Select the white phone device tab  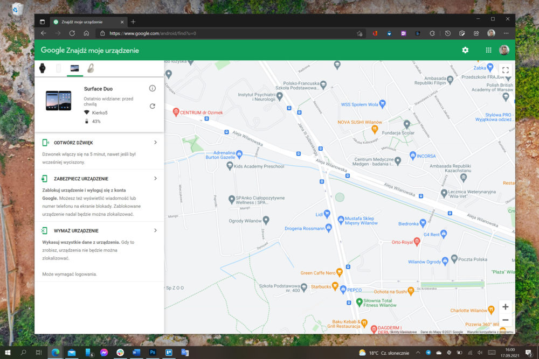58,68
